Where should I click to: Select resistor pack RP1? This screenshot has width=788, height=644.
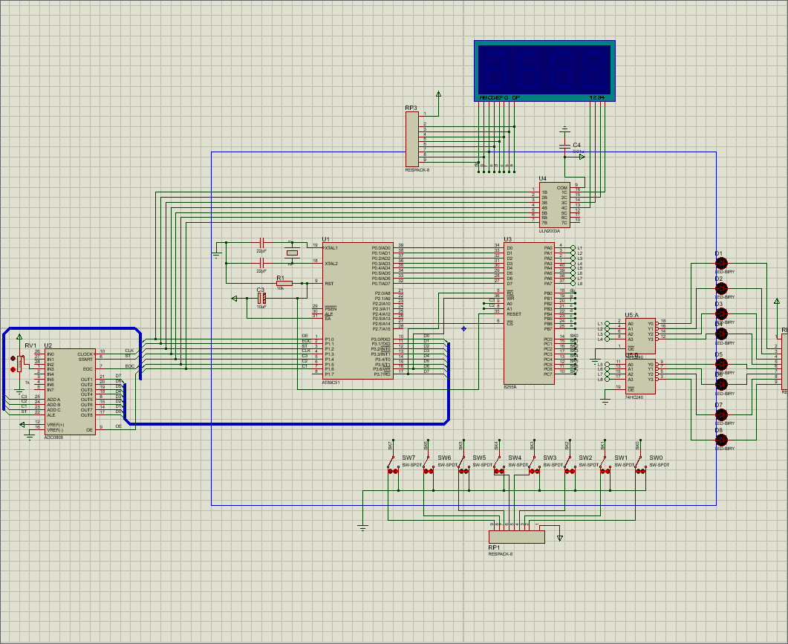(x=517, y=537)
